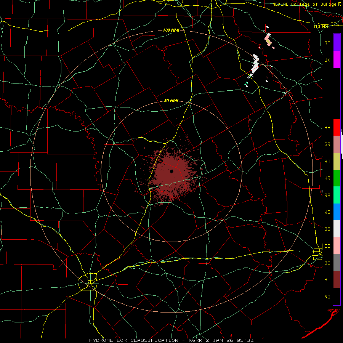Pick the HR green legend swatch

click(x=337, y=178)
